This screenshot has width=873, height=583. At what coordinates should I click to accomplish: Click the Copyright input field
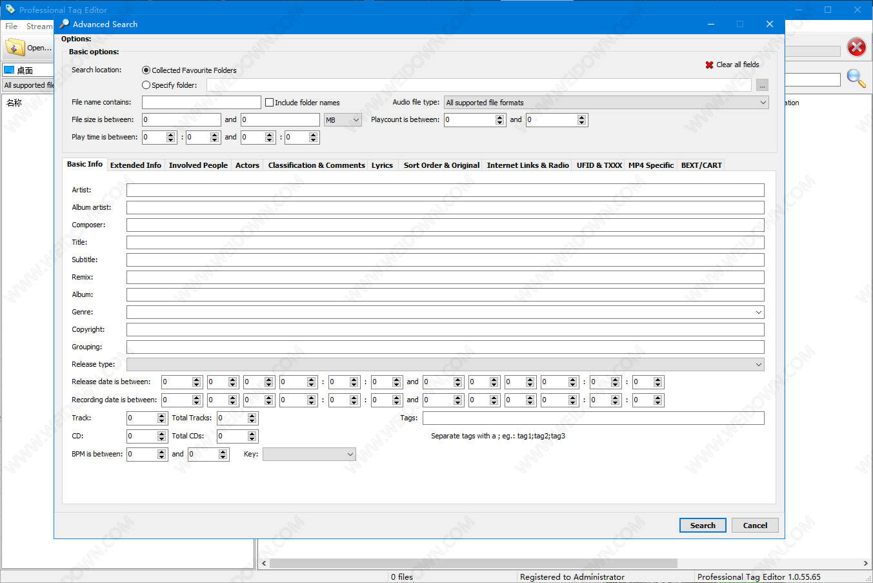(x=445, y=329)
